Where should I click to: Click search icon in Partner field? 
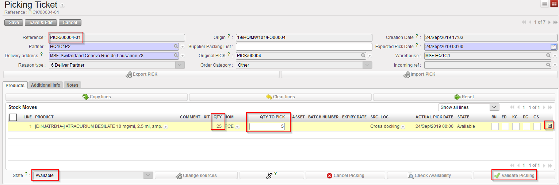click(176, 47)
